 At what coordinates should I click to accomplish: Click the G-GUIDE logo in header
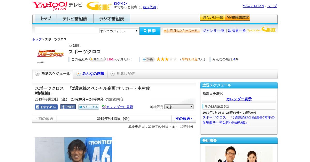(99, 6)
